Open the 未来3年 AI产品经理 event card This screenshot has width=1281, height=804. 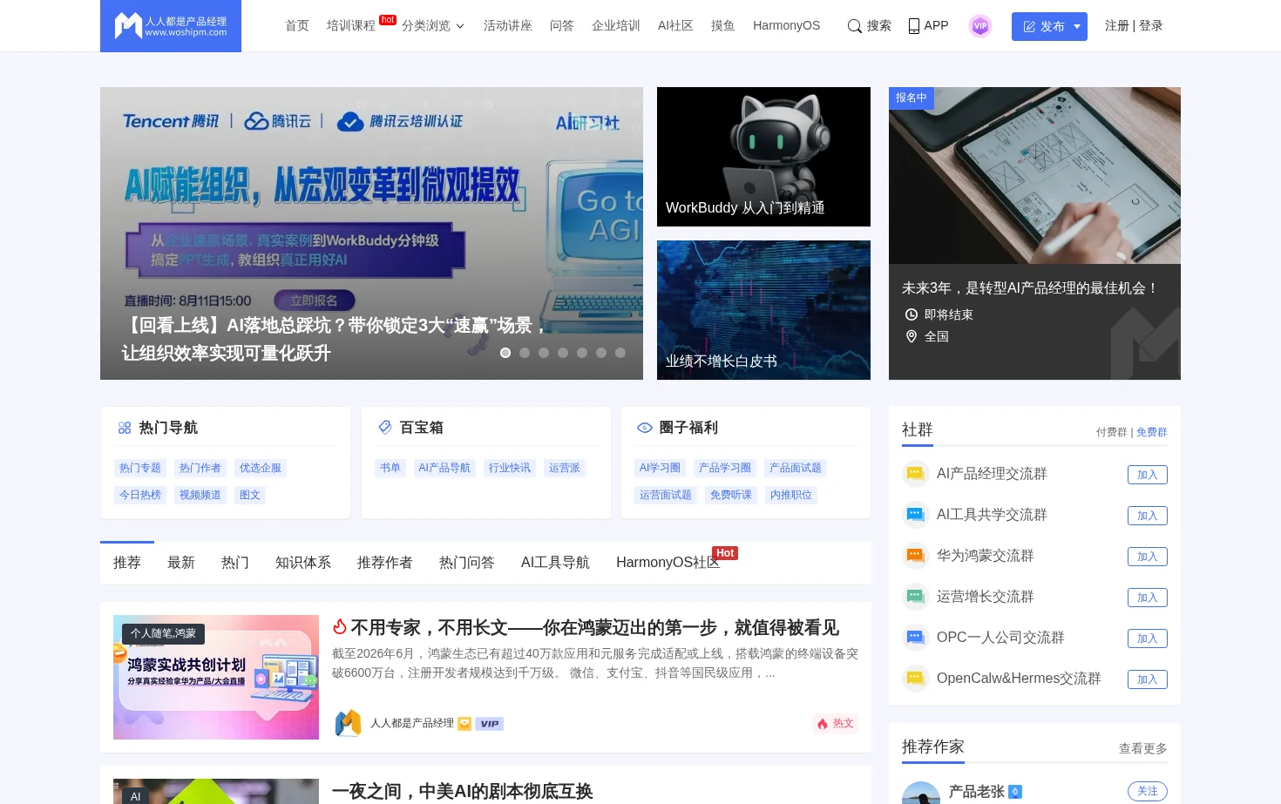point(1034,233)
